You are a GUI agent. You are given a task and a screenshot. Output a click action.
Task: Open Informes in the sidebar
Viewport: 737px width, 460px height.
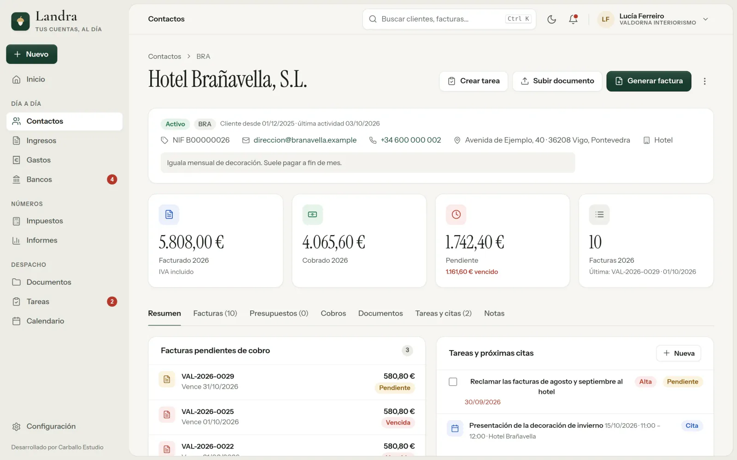pyautogui.click(x=64, y=240)
